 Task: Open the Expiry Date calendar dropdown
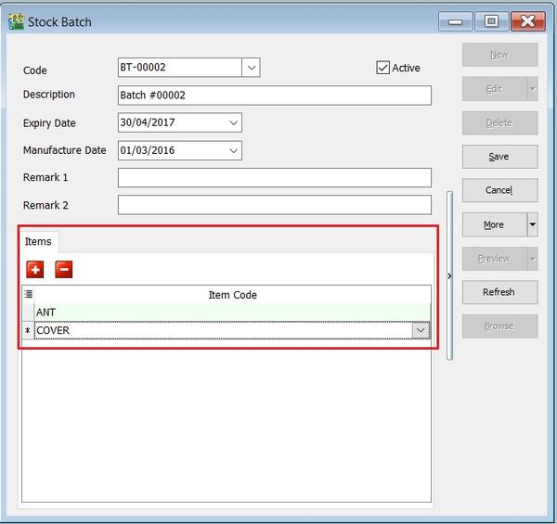(x=232, y=122)
